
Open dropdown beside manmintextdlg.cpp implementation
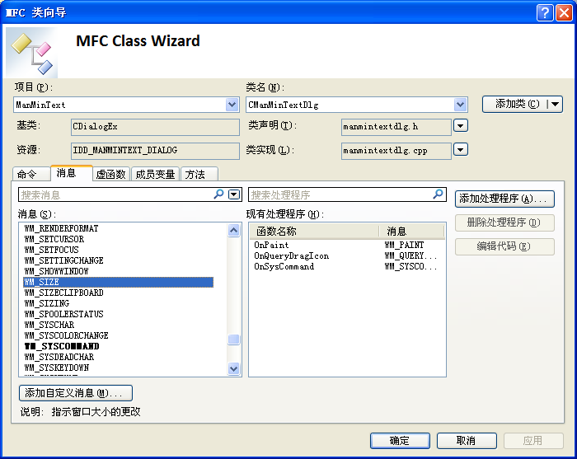coord(460,150)
